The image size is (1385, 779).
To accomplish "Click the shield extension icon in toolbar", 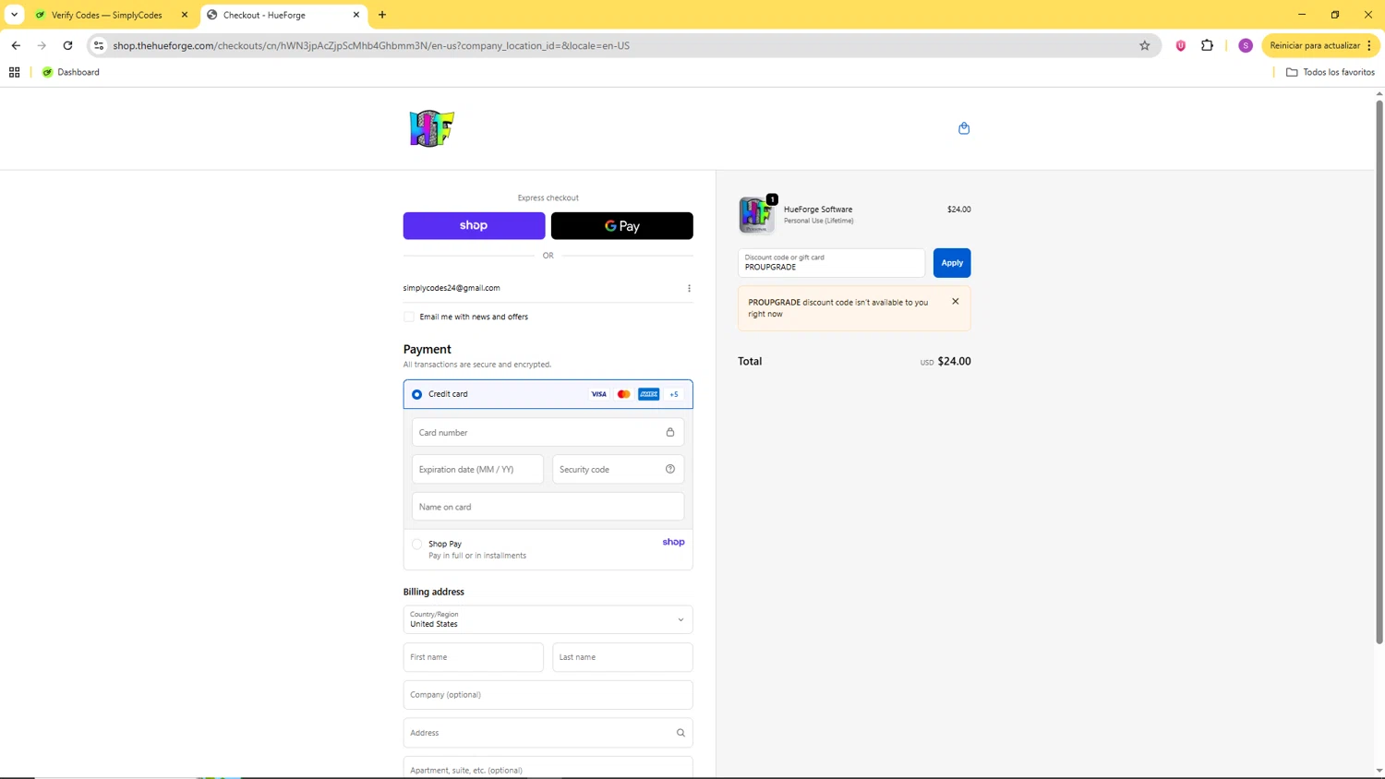I will pyautogui.click(x=1181, y=45).
